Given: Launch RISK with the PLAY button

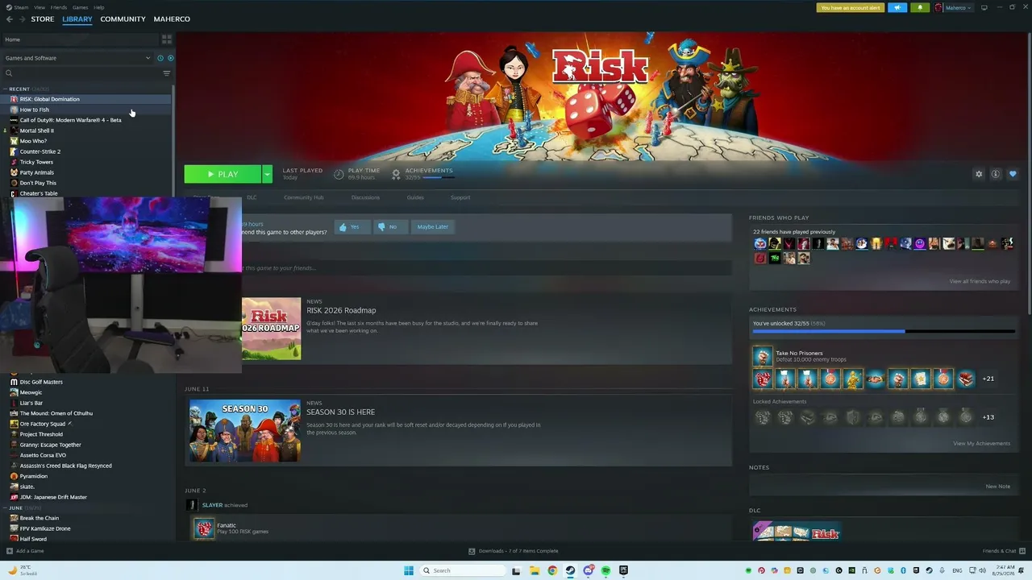Looking at the screenshot, I should [223, 174].
